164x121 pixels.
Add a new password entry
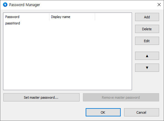pos(147,17)
